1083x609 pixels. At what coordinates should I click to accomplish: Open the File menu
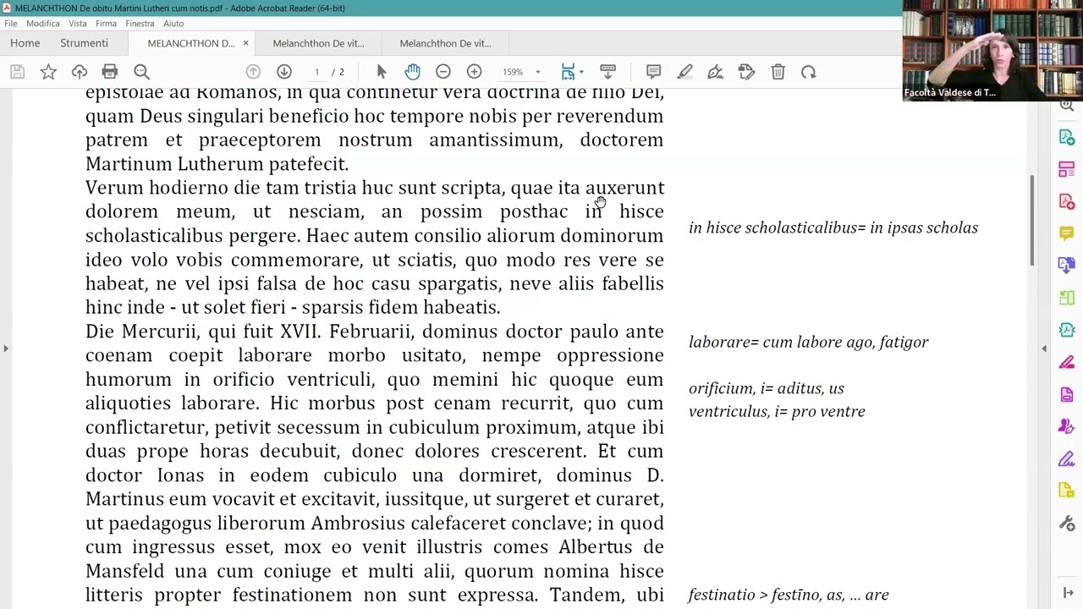[x=10, y=24]
